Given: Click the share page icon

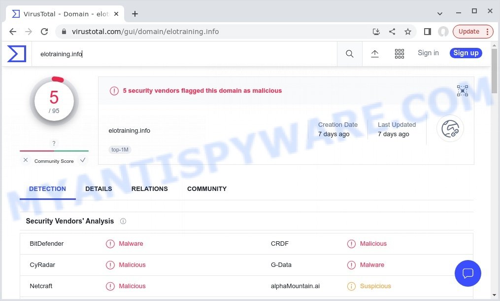Looking at the screenshot, I should [x=392, y=32].
